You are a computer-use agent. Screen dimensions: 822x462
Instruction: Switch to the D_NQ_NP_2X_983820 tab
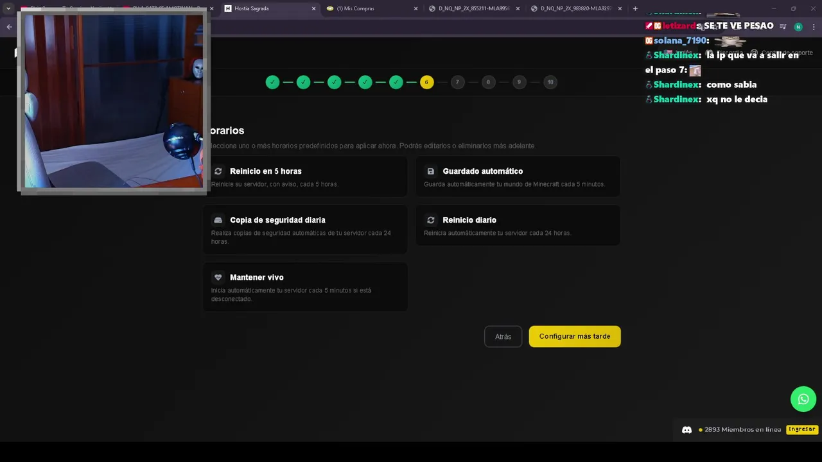575,8
